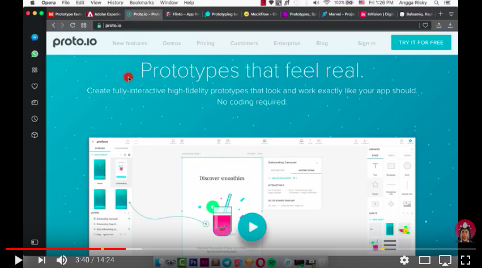Open New features page

click(130, 44)
